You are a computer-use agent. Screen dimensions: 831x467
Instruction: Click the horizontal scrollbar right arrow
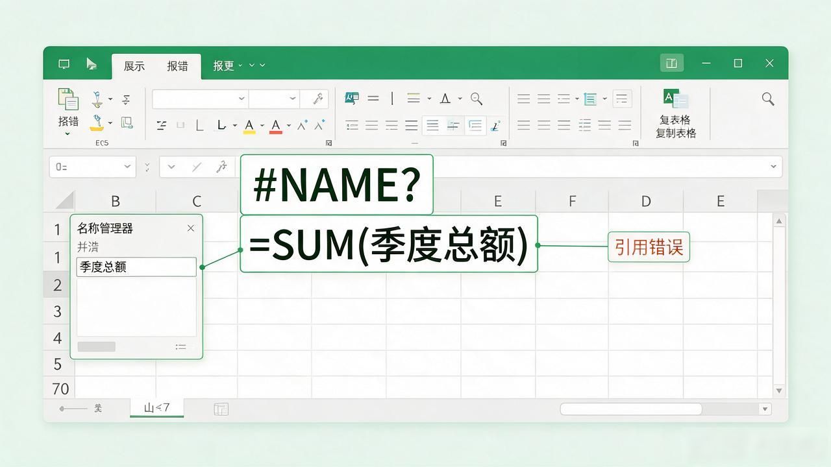(765, 409)
